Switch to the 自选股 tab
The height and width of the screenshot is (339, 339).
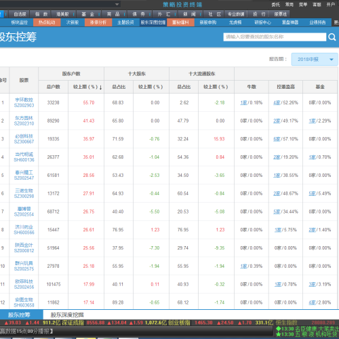[20, 14]
